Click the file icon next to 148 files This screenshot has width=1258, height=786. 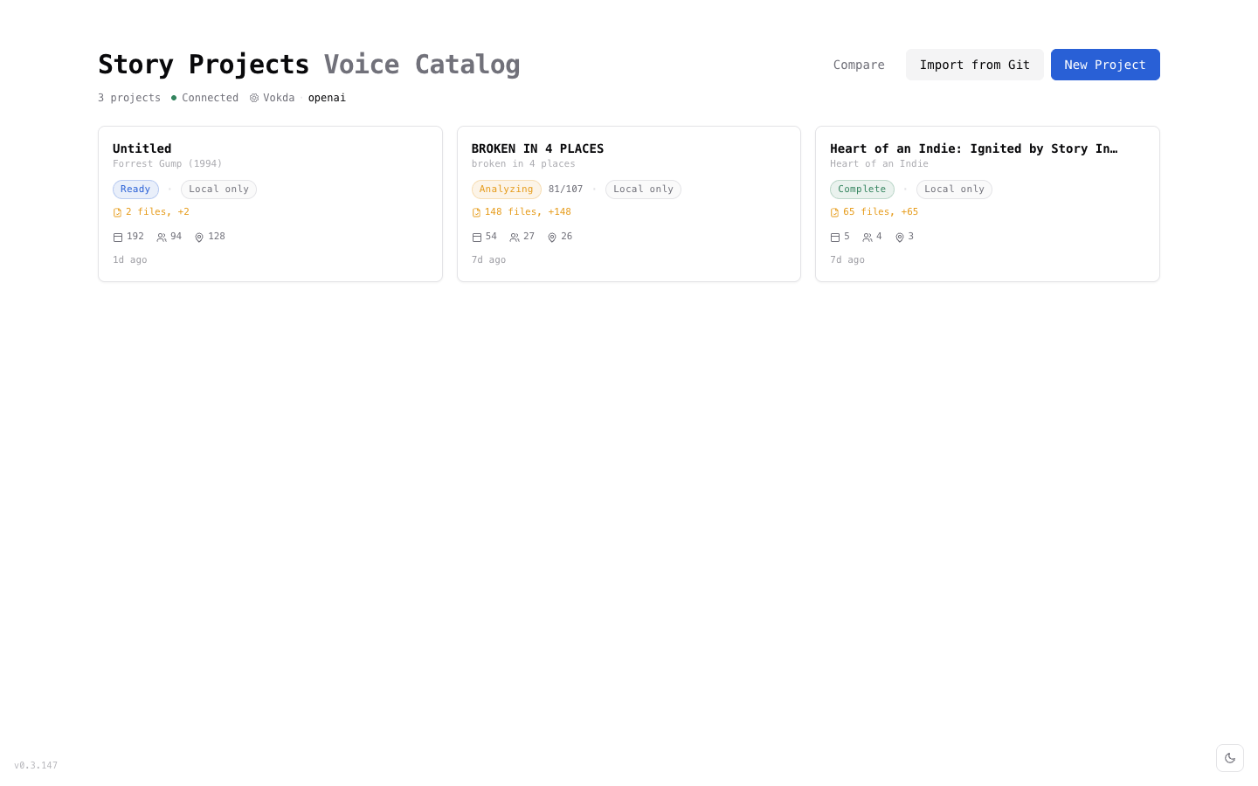pos(477,211)
